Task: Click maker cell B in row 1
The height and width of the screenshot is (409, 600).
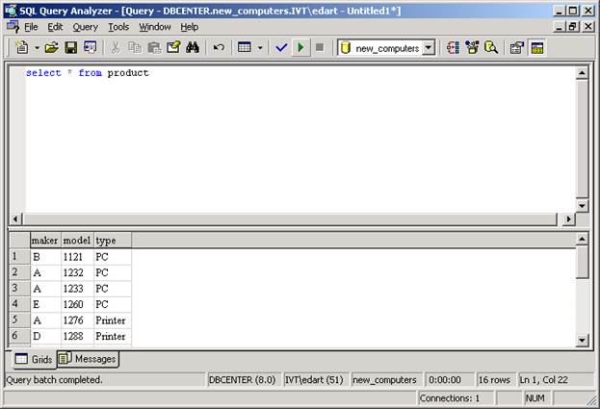Action: tap(45, 257)
